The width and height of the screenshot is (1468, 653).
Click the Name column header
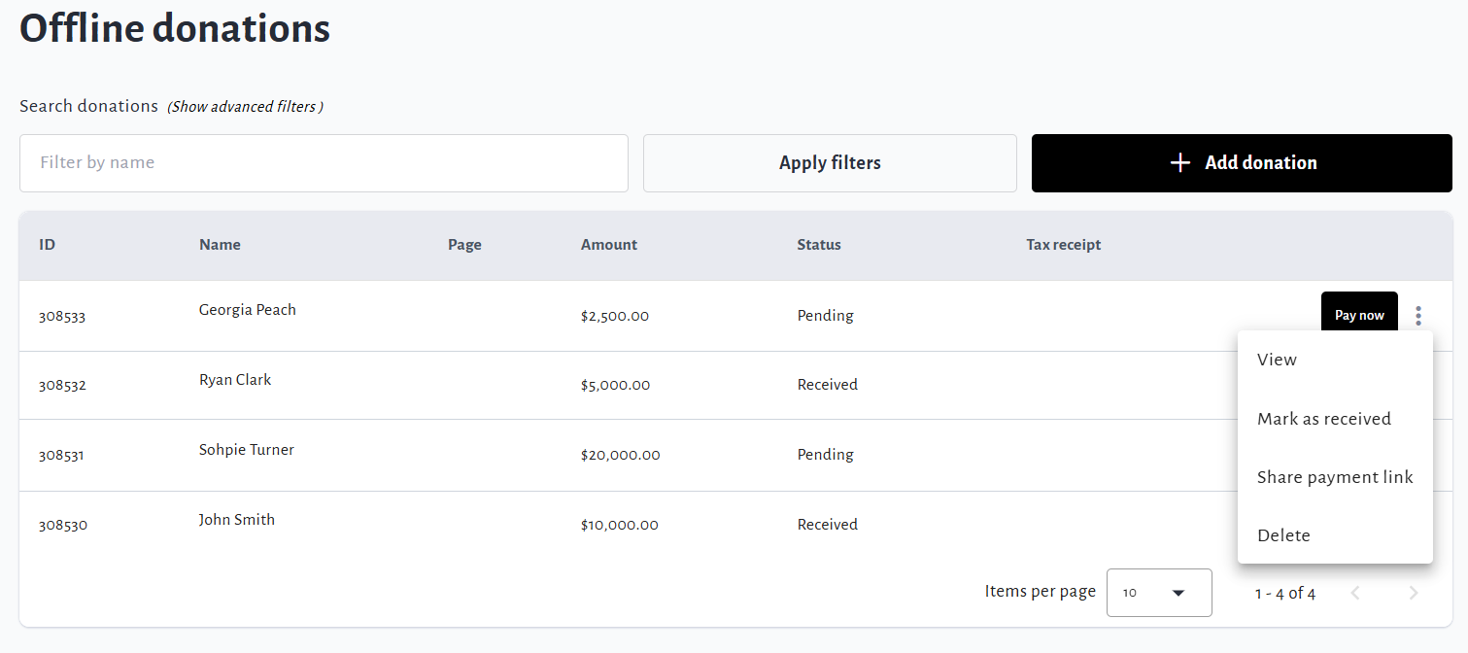pyautogui.click(x=220, y=245)
